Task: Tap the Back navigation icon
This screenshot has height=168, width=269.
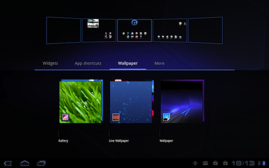Action: [x=8, y=163]
